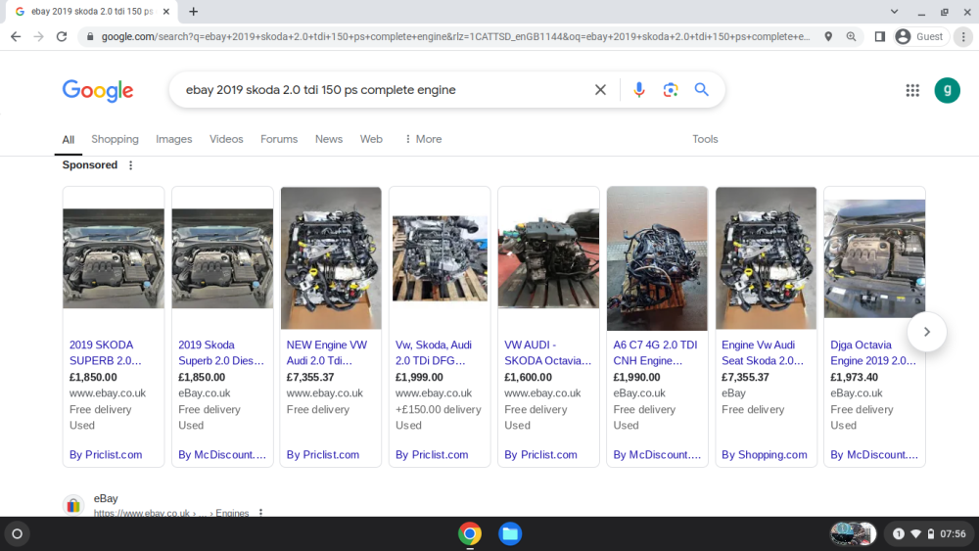979x551 pixels.
Task: Show next sponsored products with arrow
Action: pyautogui.click(x=926, y=332)
